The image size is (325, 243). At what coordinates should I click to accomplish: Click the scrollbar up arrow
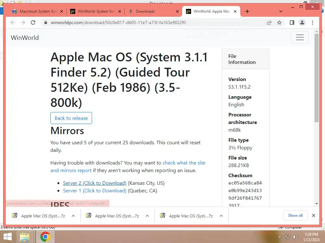316,32
